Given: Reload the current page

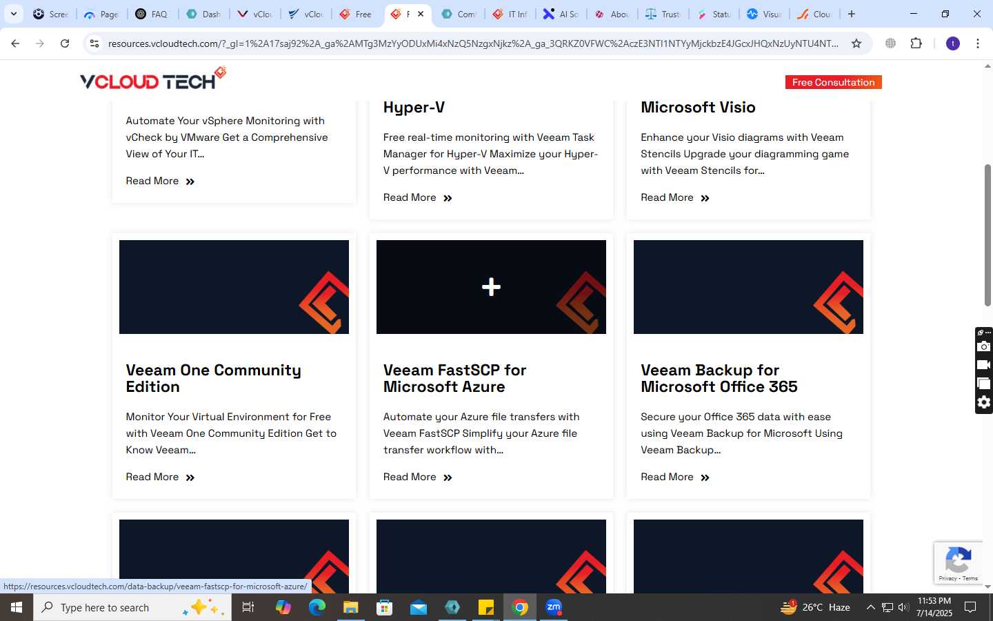Looking at the screenshot, I should coord(65,43).
